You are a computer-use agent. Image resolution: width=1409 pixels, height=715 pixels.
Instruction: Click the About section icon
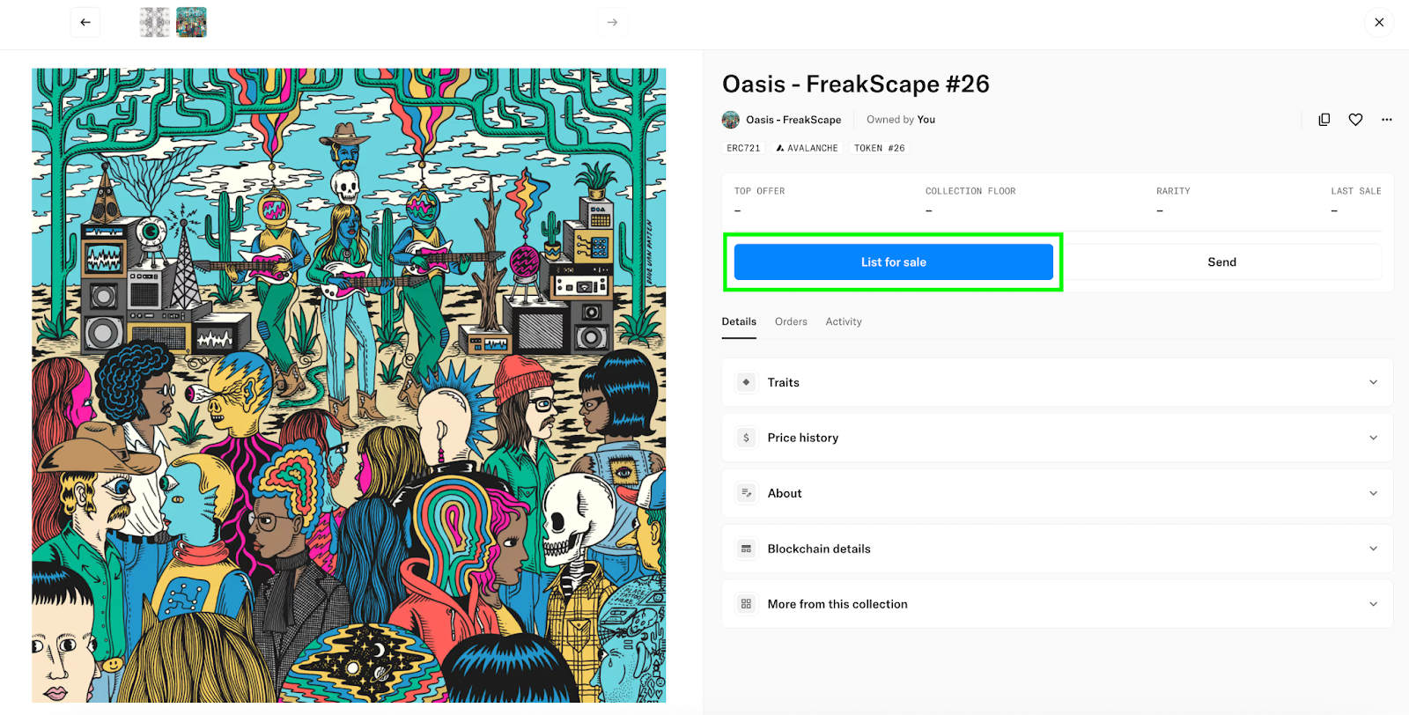click(747, 493)
